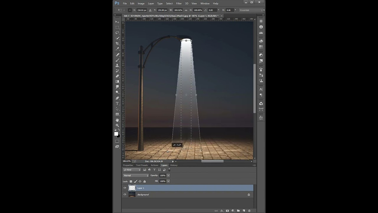Open the Kind filter dropdown
The height and width of the screenshot is (213, 378).
point(132,170)
